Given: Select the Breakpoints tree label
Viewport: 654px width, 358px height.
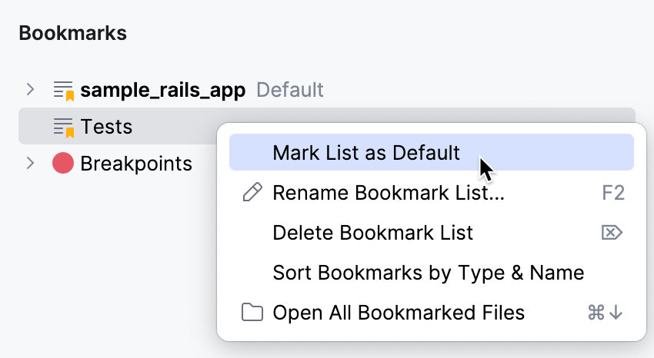Looking at the screenshot, I should pyautogui.click(x=136, y=163).
